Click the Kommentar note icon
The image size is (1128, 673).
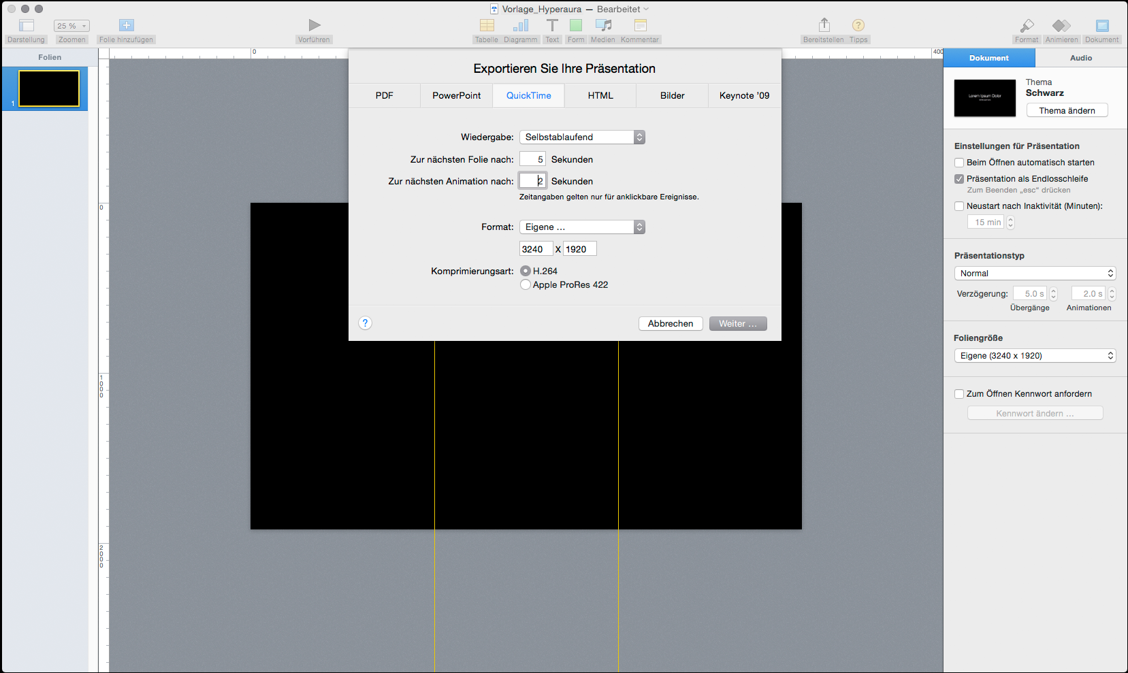point(640,25)
